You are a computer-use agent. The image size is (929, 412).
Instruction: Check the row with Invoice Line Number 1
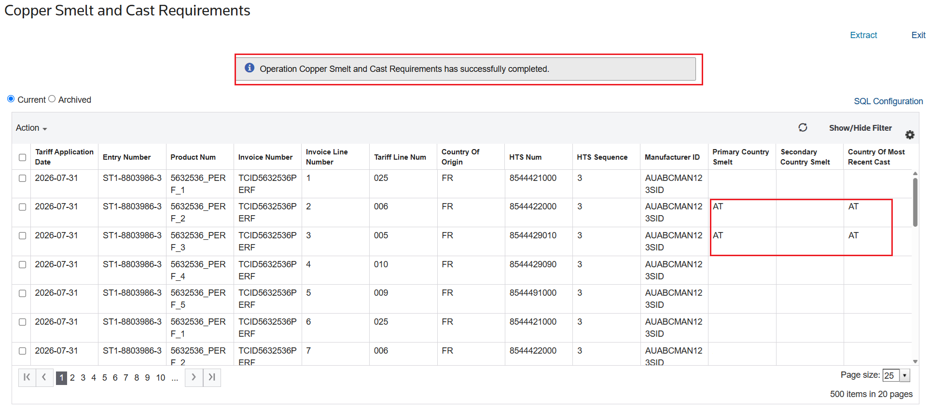pyautogui.click(x=22, y=178)
